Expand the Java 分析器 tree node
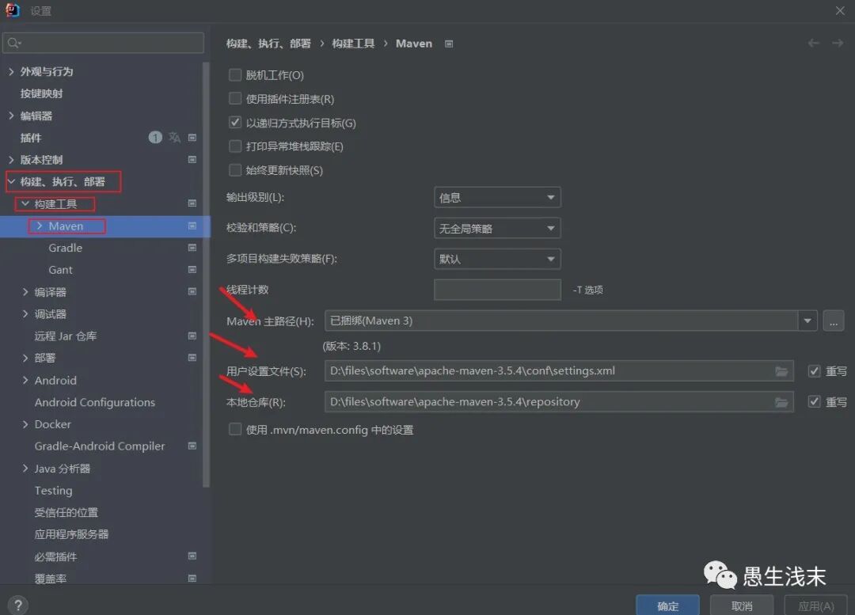 [25, 468]
